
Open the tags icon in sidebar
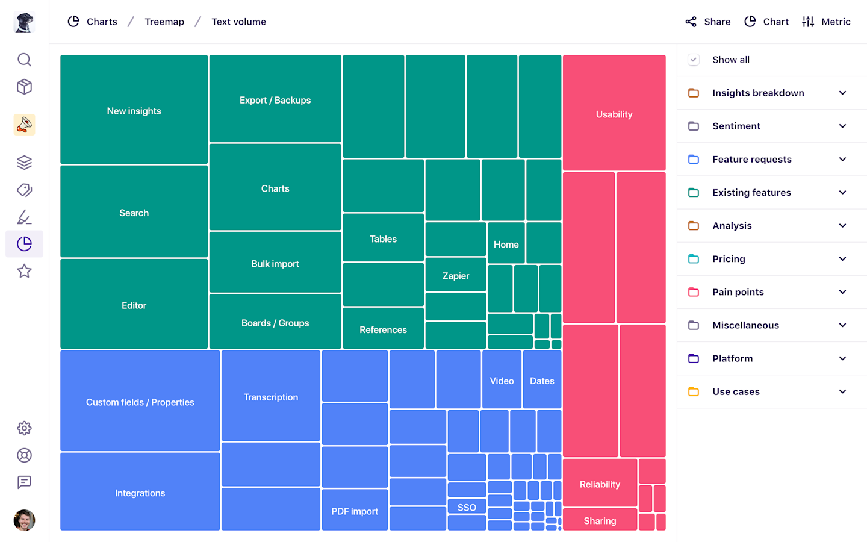24,190
